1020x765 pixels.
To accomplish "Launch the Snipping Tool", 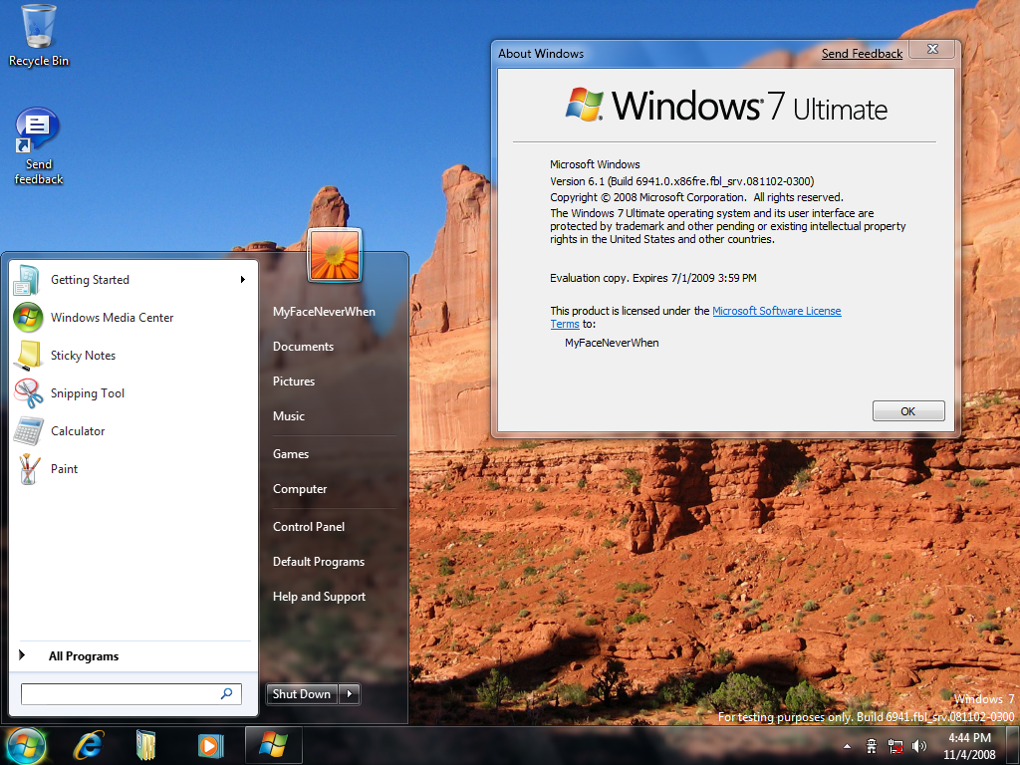I will point(87,393).
